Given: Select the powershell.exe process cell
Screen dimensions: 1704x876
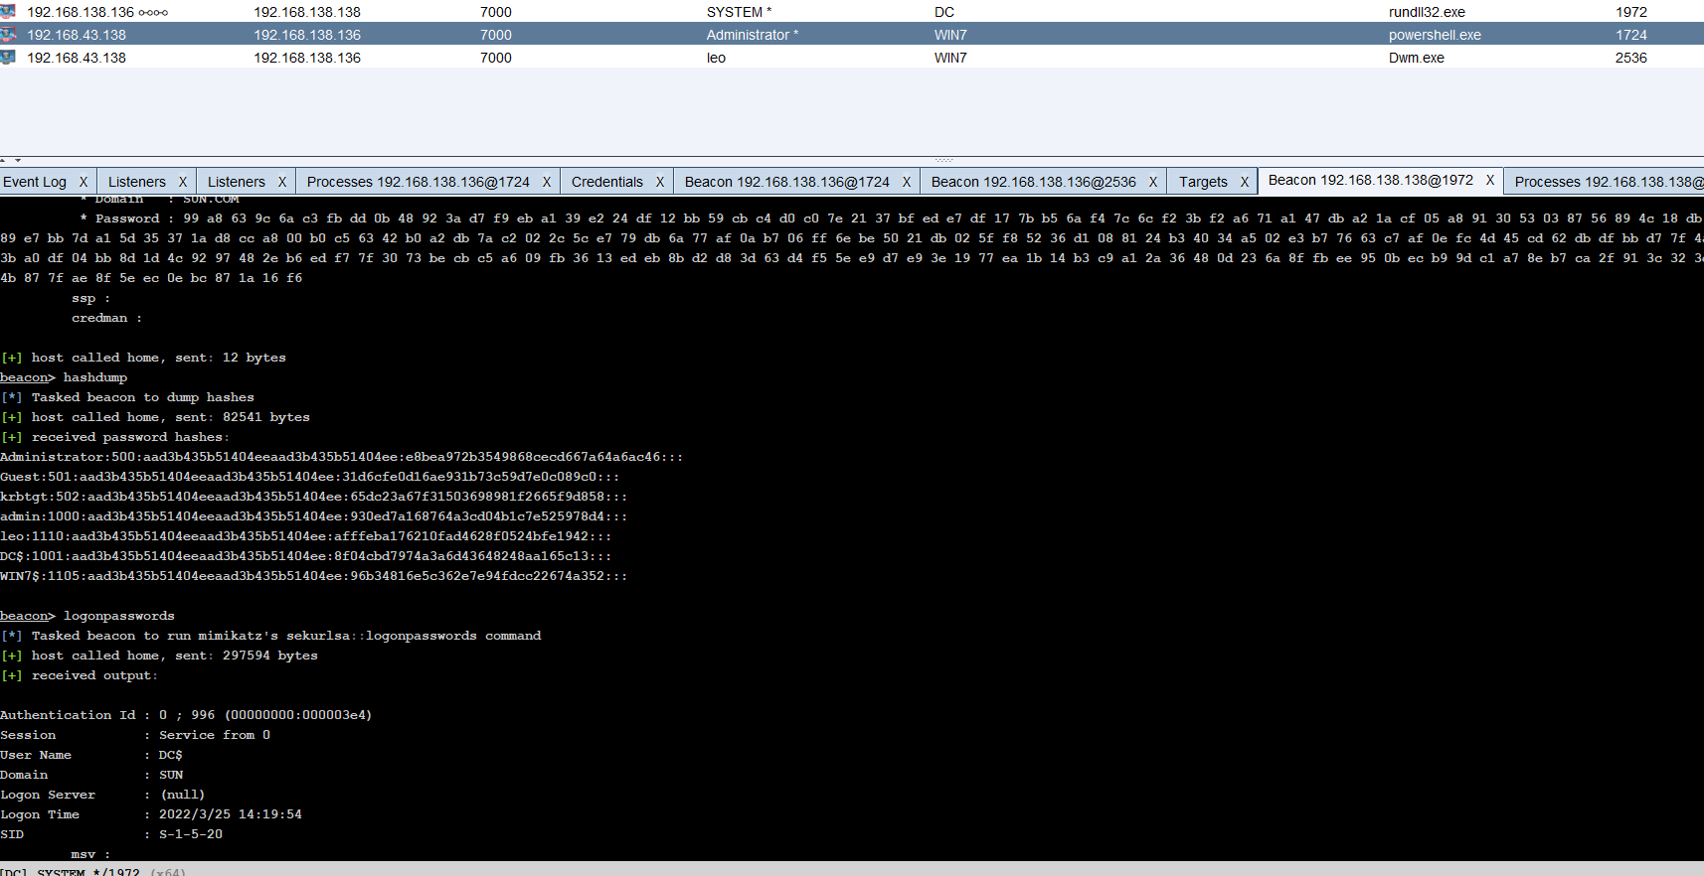Looking at the screenshot, I should pos(1435,35).
